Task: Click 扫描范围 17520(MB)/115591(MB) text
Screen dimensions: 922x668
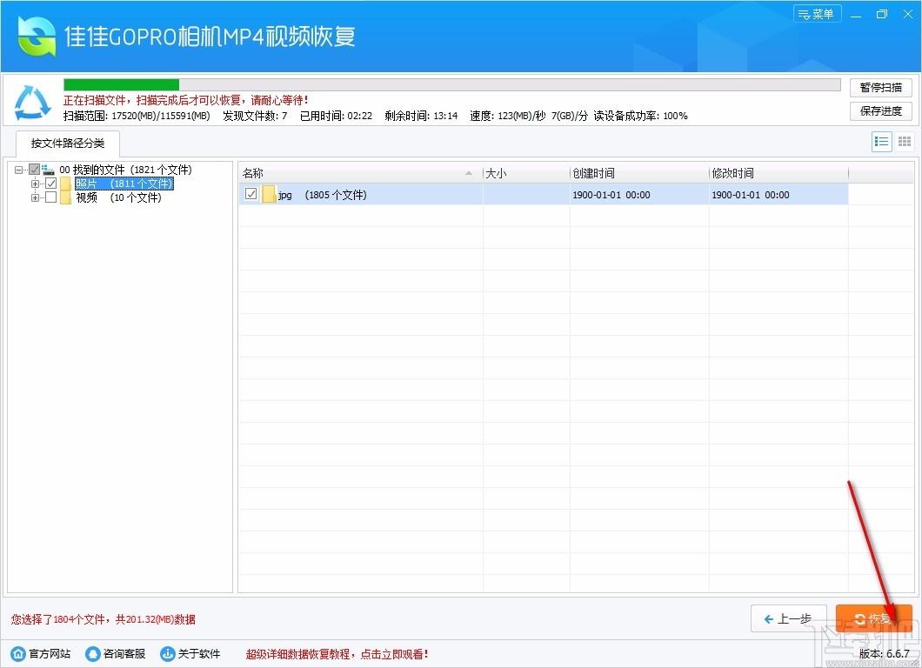Action: (x=137, y=116)
